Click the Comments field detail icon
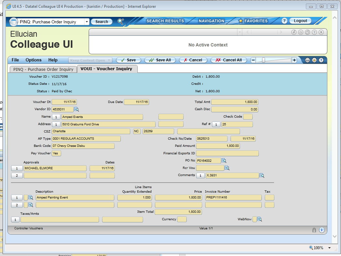Viewport: 341px width, 256px height. pos(262,175)
